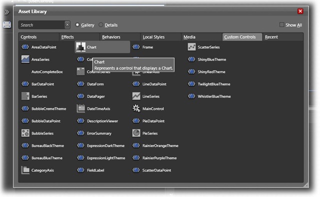The image size is (320, 197).
Task: Choose the RainierPurpleTheme icon
Action: 136,158
